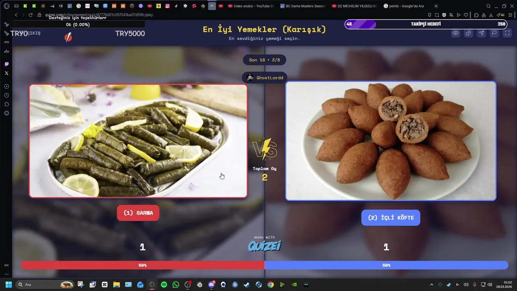Select the içli köfte image
This screenshot has height=291, width=517.
(x=391, y=141)
